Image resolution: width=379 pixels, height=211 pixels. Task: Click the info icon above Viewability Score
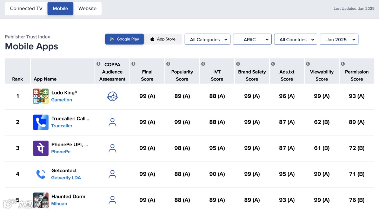click(308, 64)
